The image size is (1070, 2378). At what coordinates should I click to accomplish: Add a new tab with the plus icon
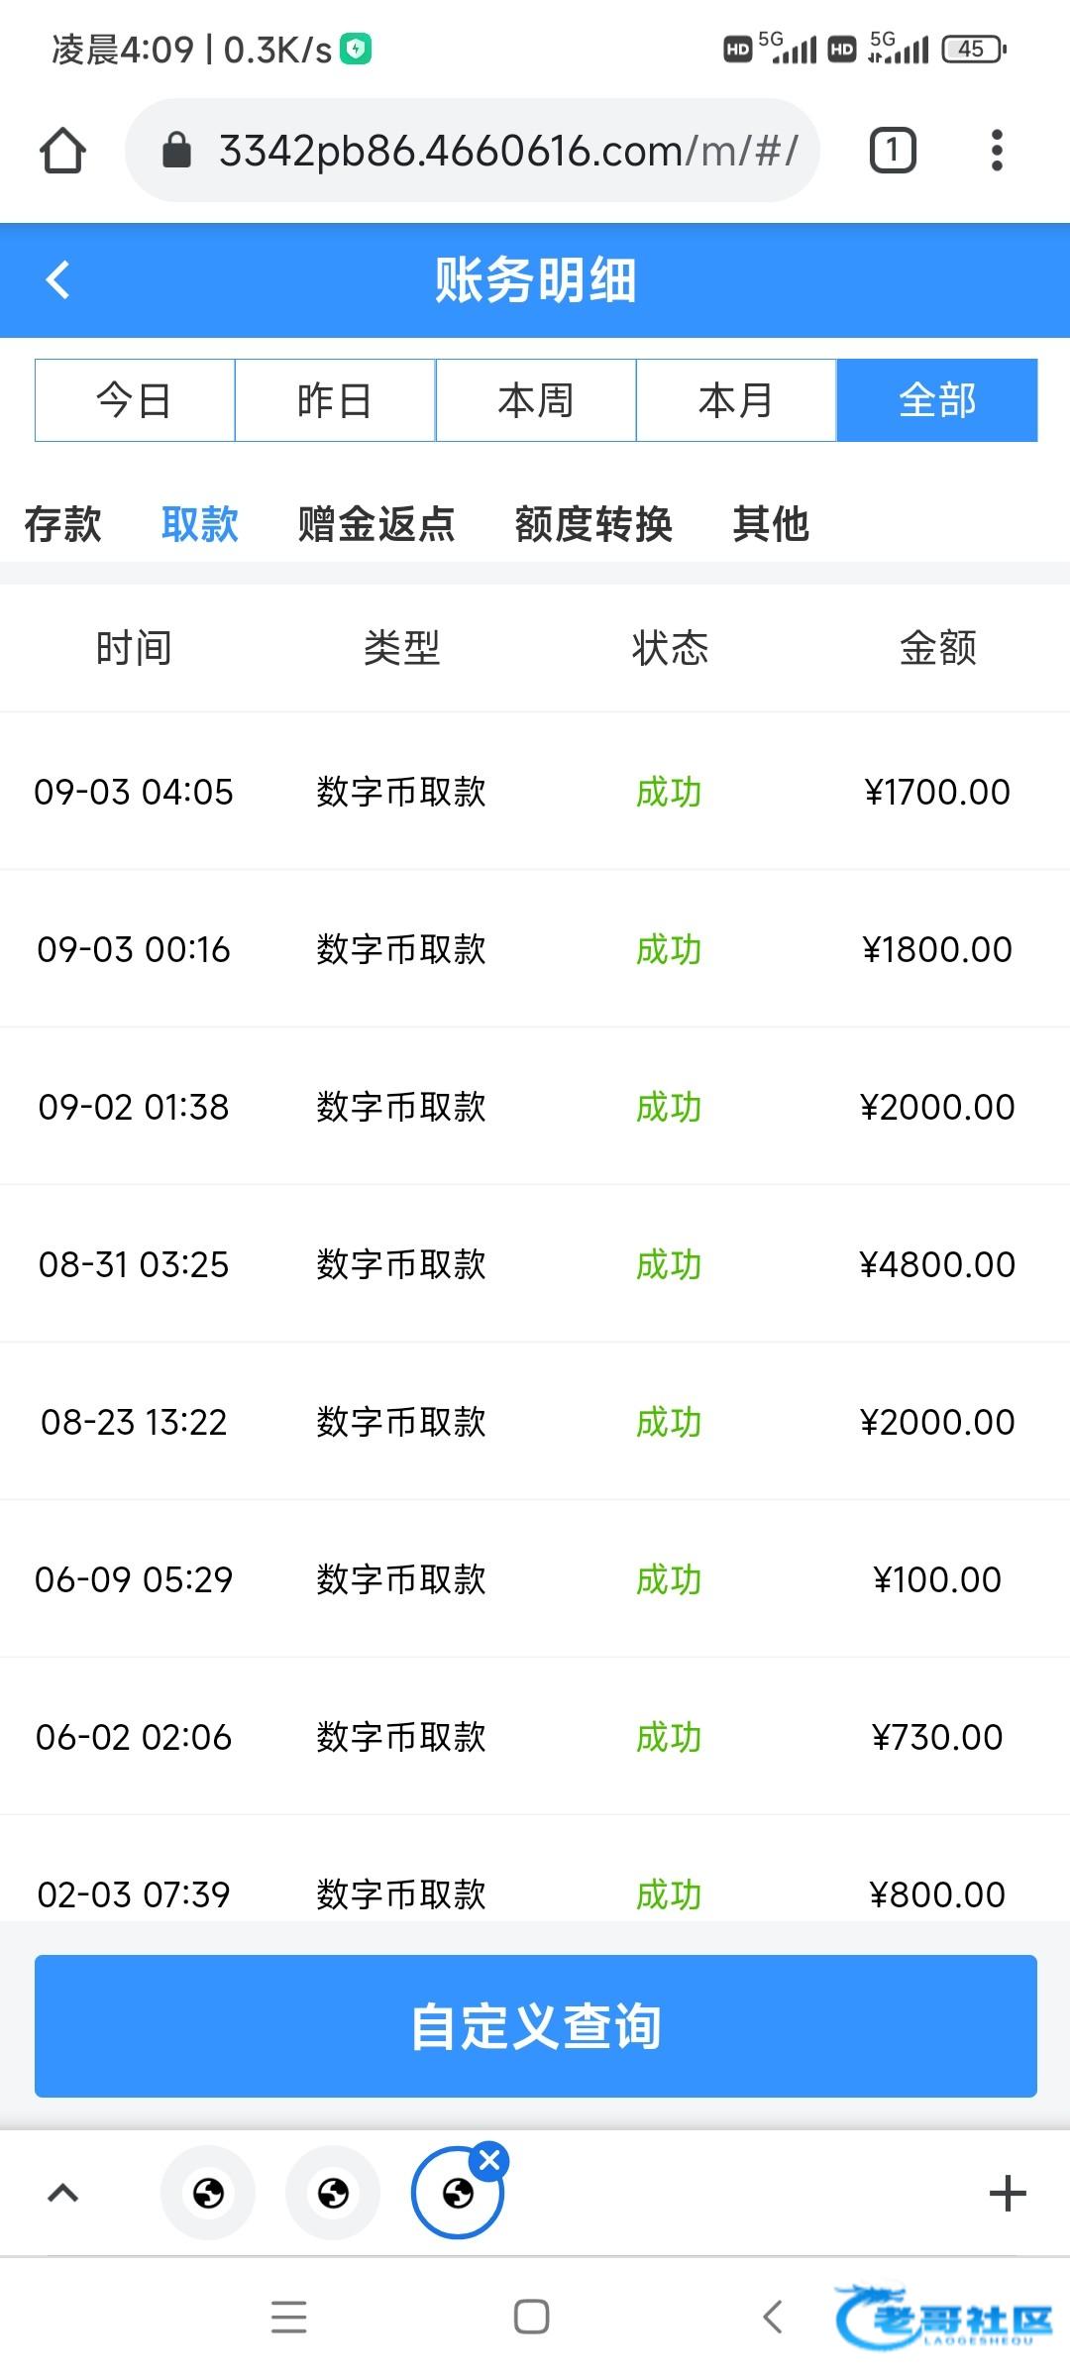1007,2194
